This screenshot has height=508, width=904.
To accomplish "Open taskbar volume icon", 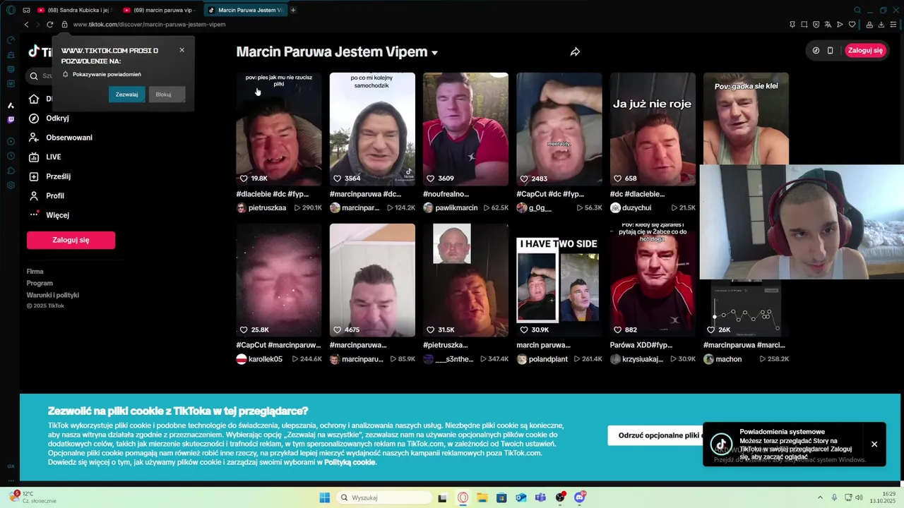I will 859,497.
